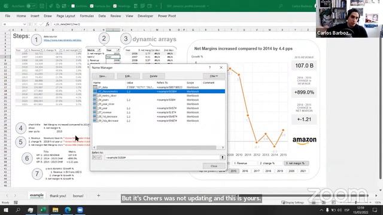
Task: Switch to the example sheet tab
Action: 37,195
